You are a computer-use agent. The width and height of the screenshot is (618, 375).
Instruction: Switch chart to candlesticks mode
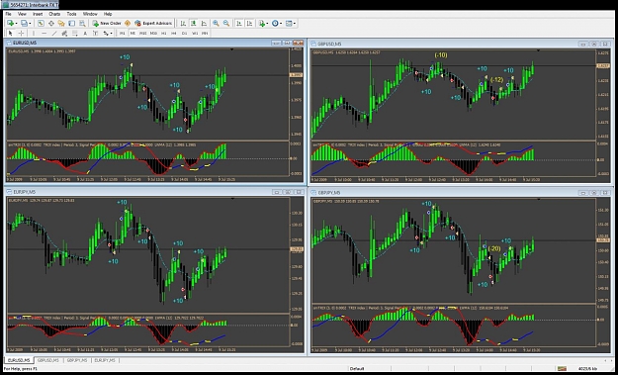tap(194, 24)
